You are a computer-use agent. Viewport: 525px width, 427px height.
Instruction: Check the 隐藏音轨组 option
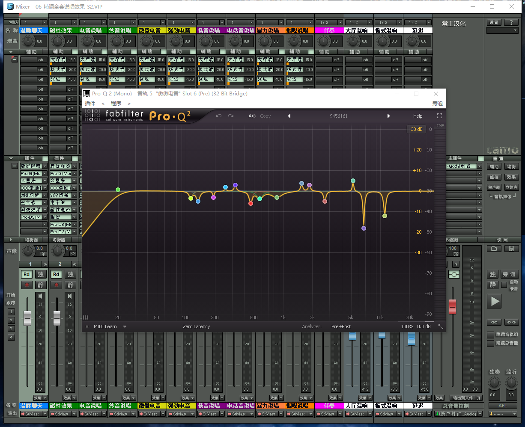pos(491,335)
